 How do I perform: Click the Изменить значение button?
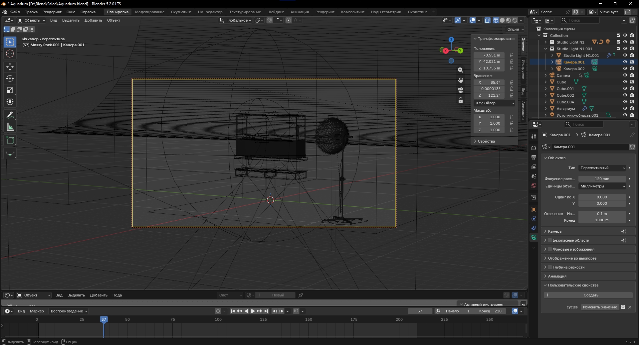click(600, 307)
